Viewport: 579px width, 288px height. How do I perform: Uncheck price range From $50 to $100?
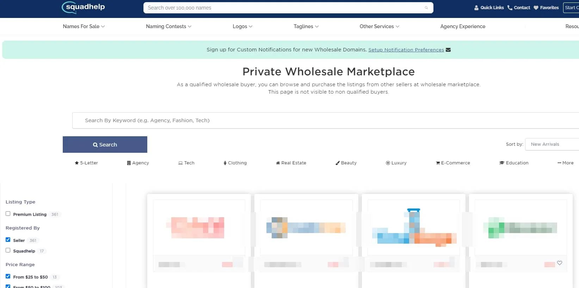coord(8,287)
